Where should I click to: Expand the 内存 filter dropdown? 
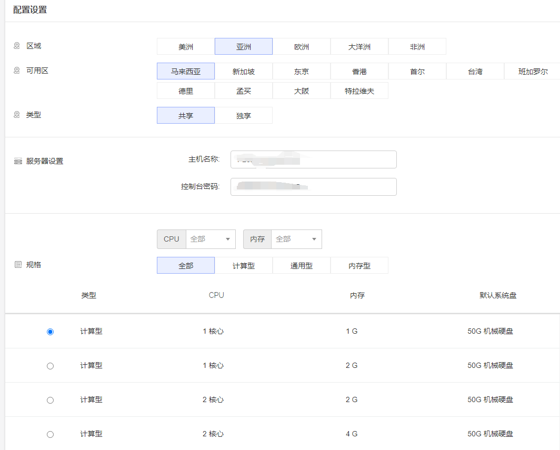coord(296,239)
